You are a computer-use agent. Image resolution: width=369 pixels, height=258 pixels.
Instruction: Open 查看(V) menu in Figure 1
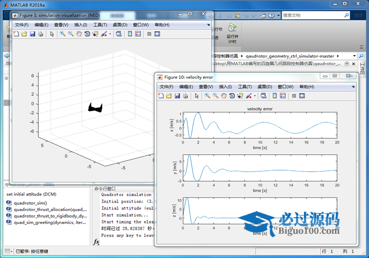tap(61, 25)
